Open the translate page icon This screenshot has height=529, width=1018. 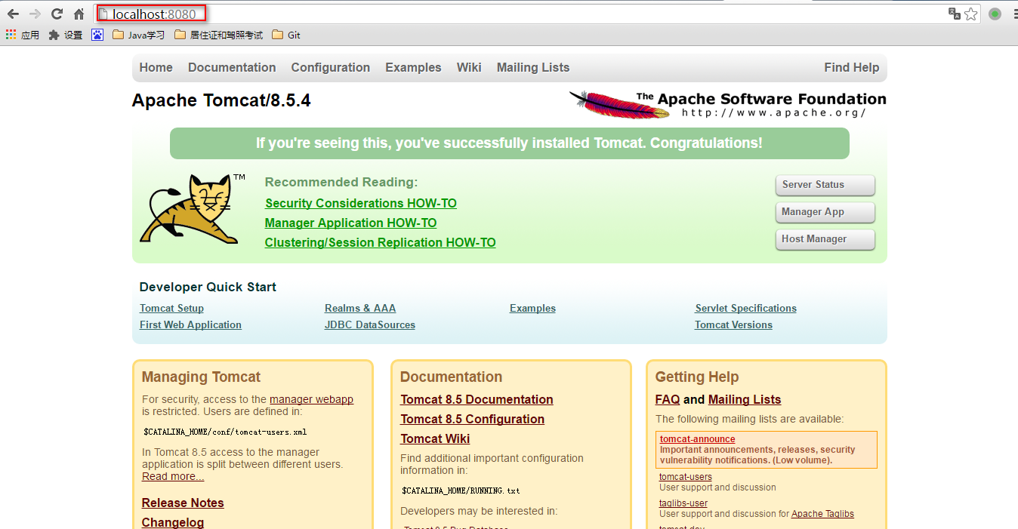[955, 14]
